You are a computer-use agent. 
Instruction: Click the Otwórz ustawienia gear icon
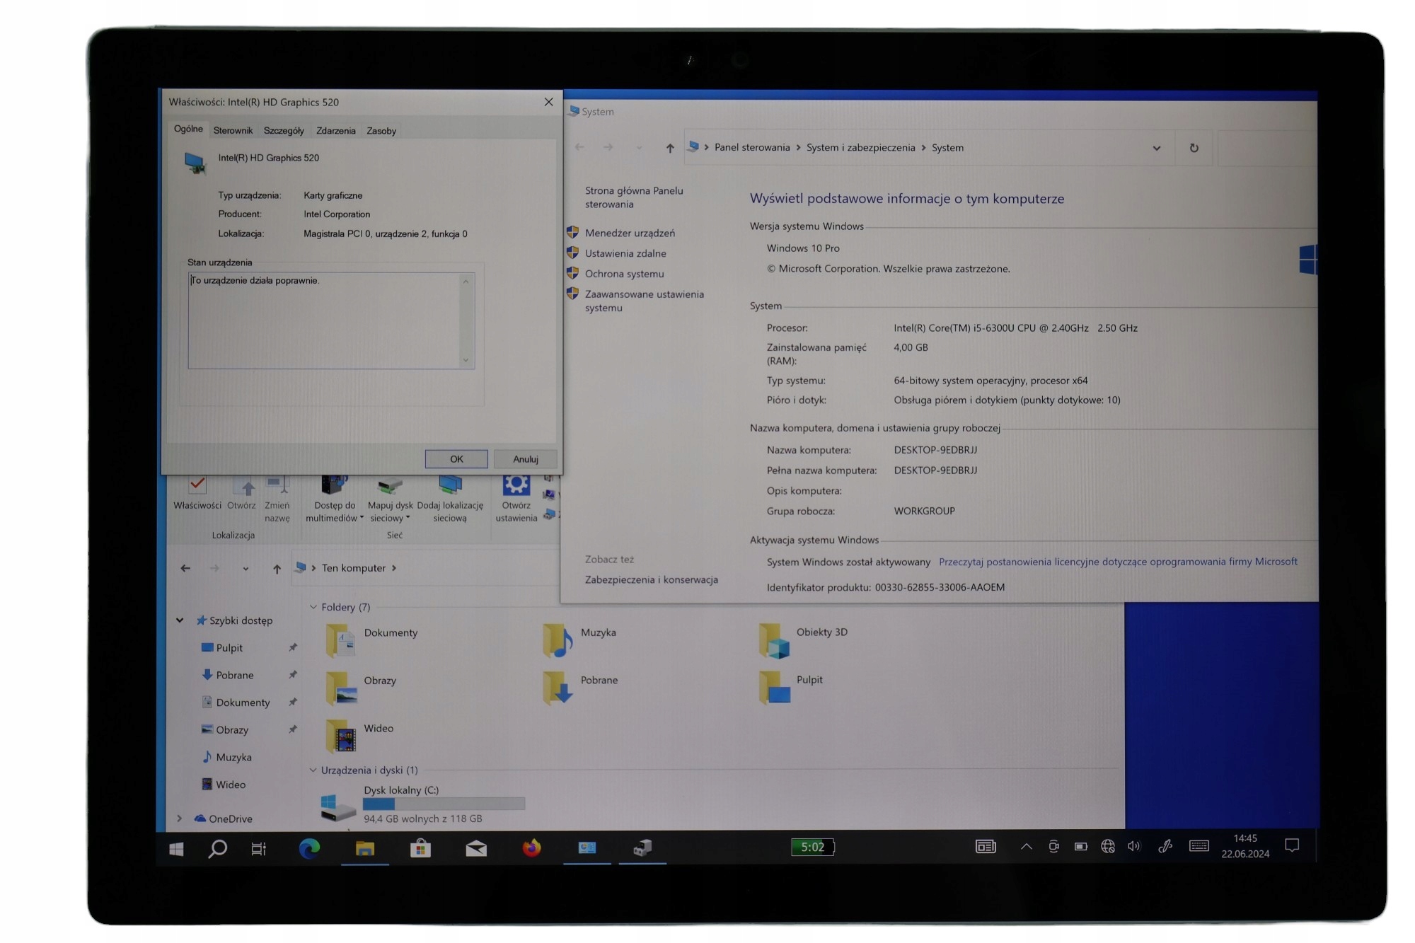tap(516, 486)
